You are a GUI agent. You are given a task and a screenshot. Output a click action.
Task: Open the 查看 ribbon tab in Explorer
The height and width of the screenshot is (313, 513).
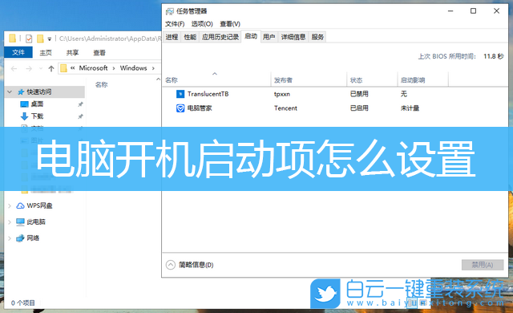(99, 52)
